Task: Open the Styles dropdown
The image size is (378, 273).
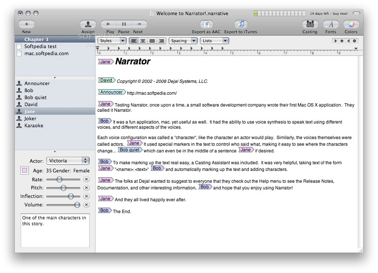Action: click(112, 41)
